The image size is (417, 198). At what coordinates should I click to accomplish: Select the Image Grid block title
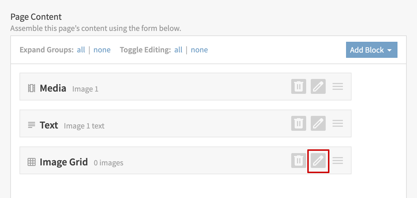(64, 162)
